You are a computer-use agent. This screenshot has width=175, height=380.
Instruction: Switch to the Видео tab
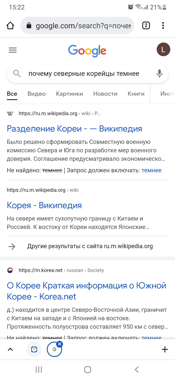[x=36, y=94]
